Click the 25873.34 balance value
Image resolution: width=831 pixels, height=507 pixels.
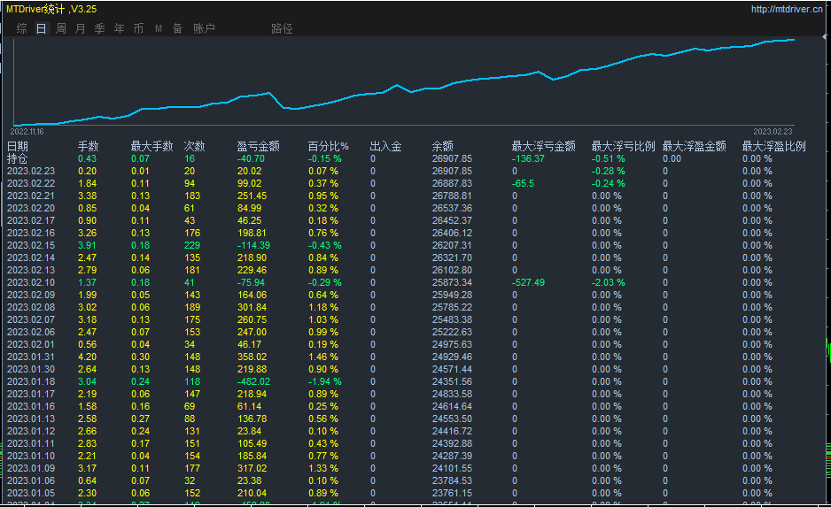coord(452,282)
